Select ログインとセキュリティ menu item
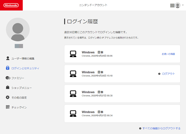Image resolution: width=186 pixels, height=134 pixels. [25, 68]
